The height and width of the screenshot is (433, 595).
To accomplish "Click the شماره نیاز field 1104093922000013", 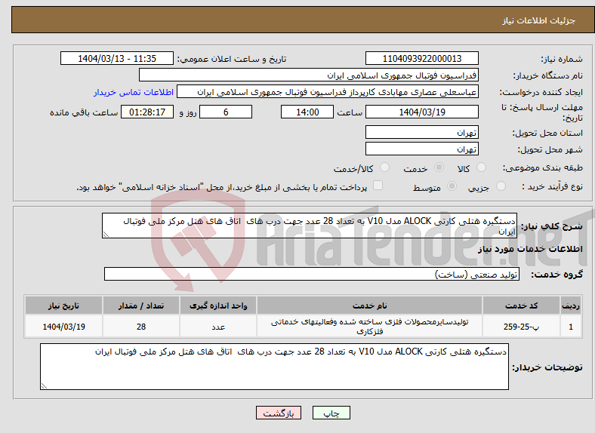I will [x=422, y=58].
